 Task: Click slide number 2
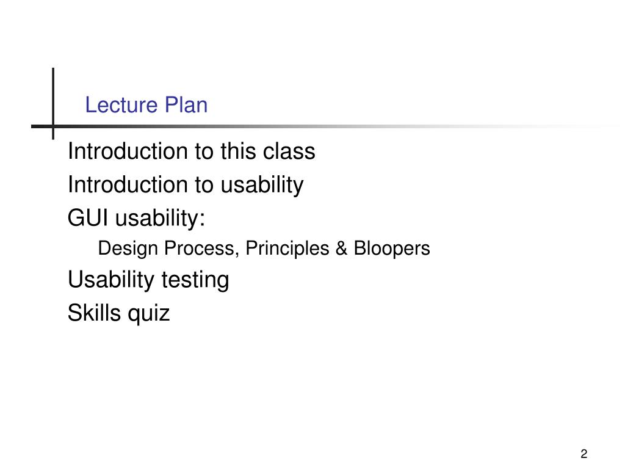pyautogui.click(x=583, y=454)
